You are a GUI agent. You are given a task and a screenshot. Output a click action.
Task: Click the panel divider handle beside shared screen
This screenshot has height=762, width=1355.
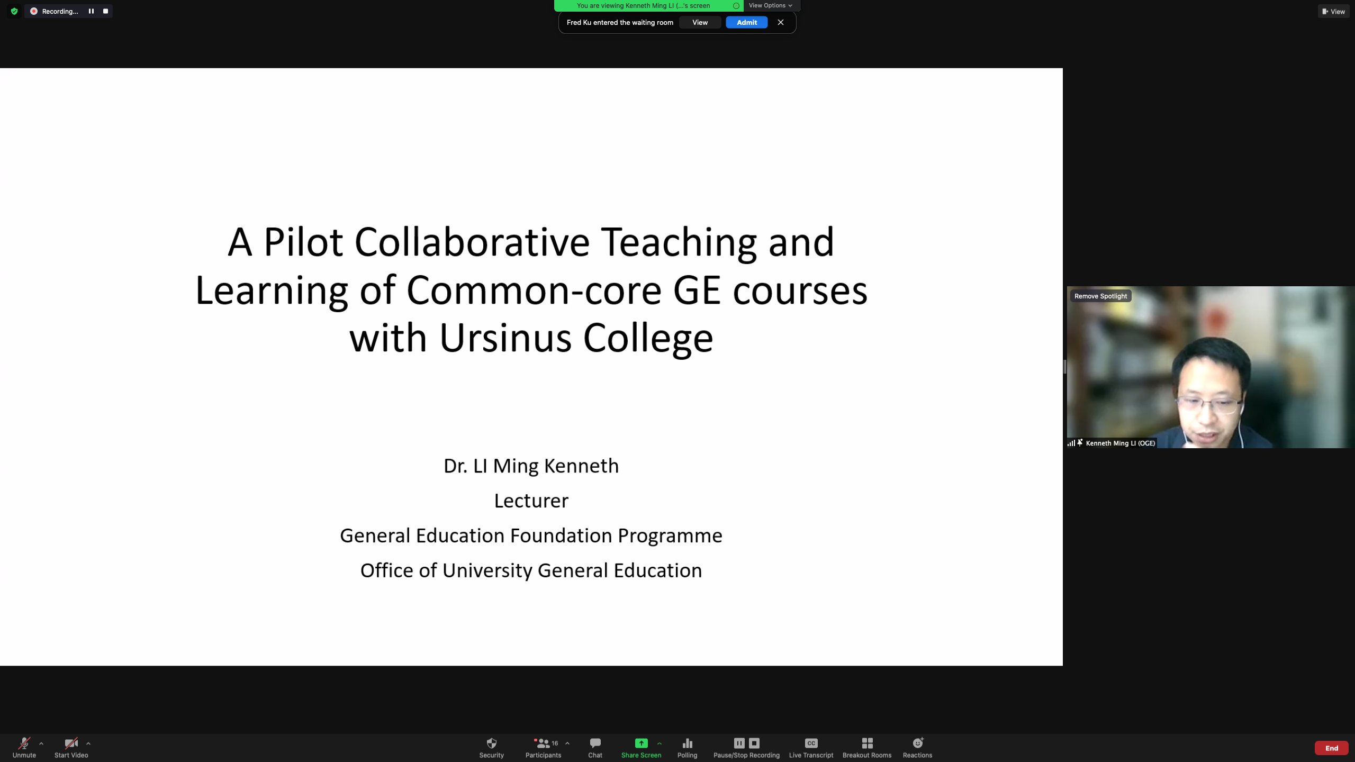[1065, 367]
